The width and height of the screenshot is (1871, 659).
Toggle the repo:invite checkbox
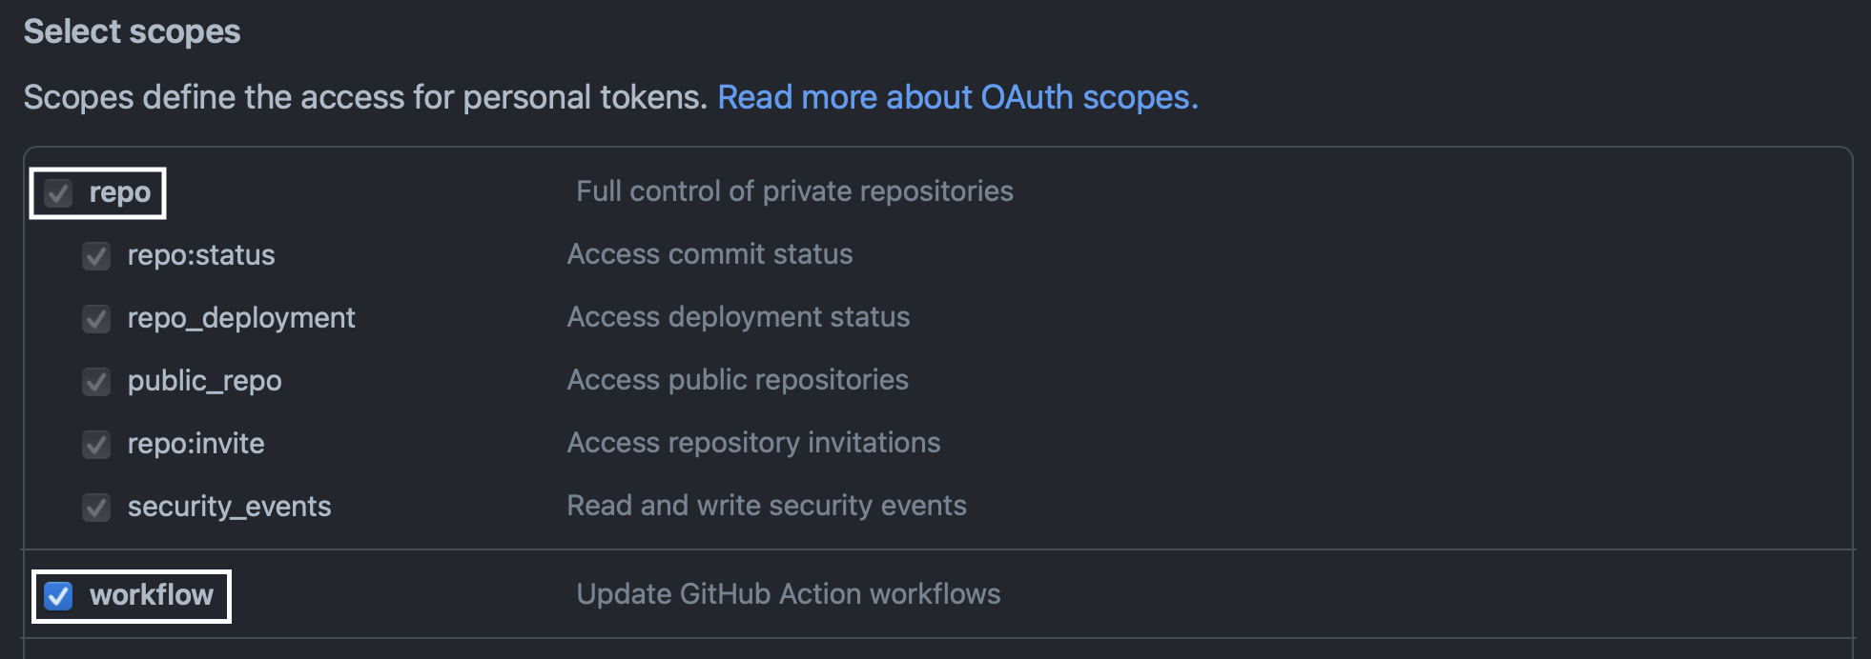pyautogui.click(x=96, y=445)
